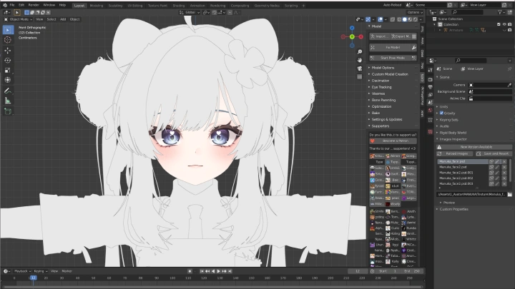Switch to the Modeling workspace tab
Viewport: 515px width, 289px height.
coord(97,6)
